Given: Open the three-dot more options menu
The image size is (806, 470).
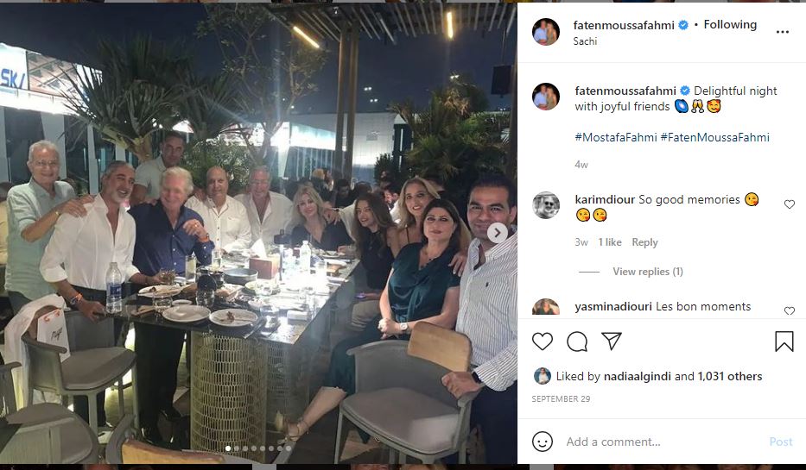Looking at the screenshot, I should 783,32.
